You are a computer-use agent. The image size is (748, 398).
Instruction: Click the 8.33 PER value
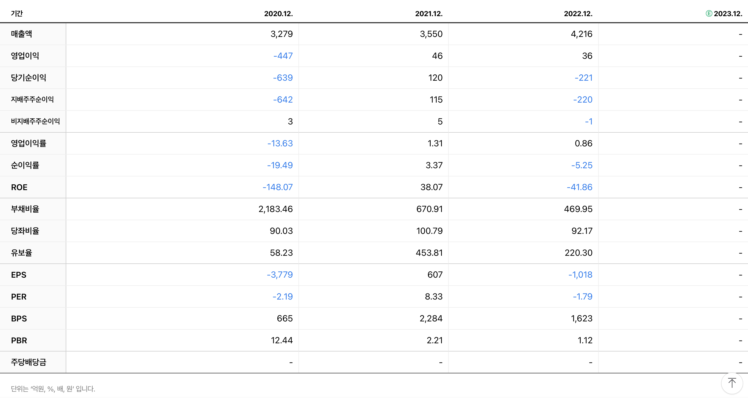coord(433,297)
